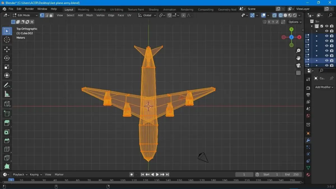Viewport: 336px width, 189px height.
Task: Toggle the auto keying record button
Action: (x=132, y=174)
